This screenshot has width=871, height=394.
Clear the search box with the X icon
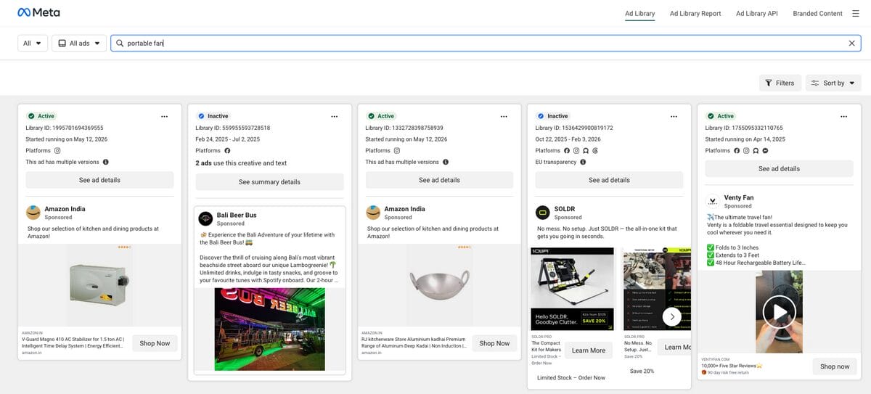852,44
